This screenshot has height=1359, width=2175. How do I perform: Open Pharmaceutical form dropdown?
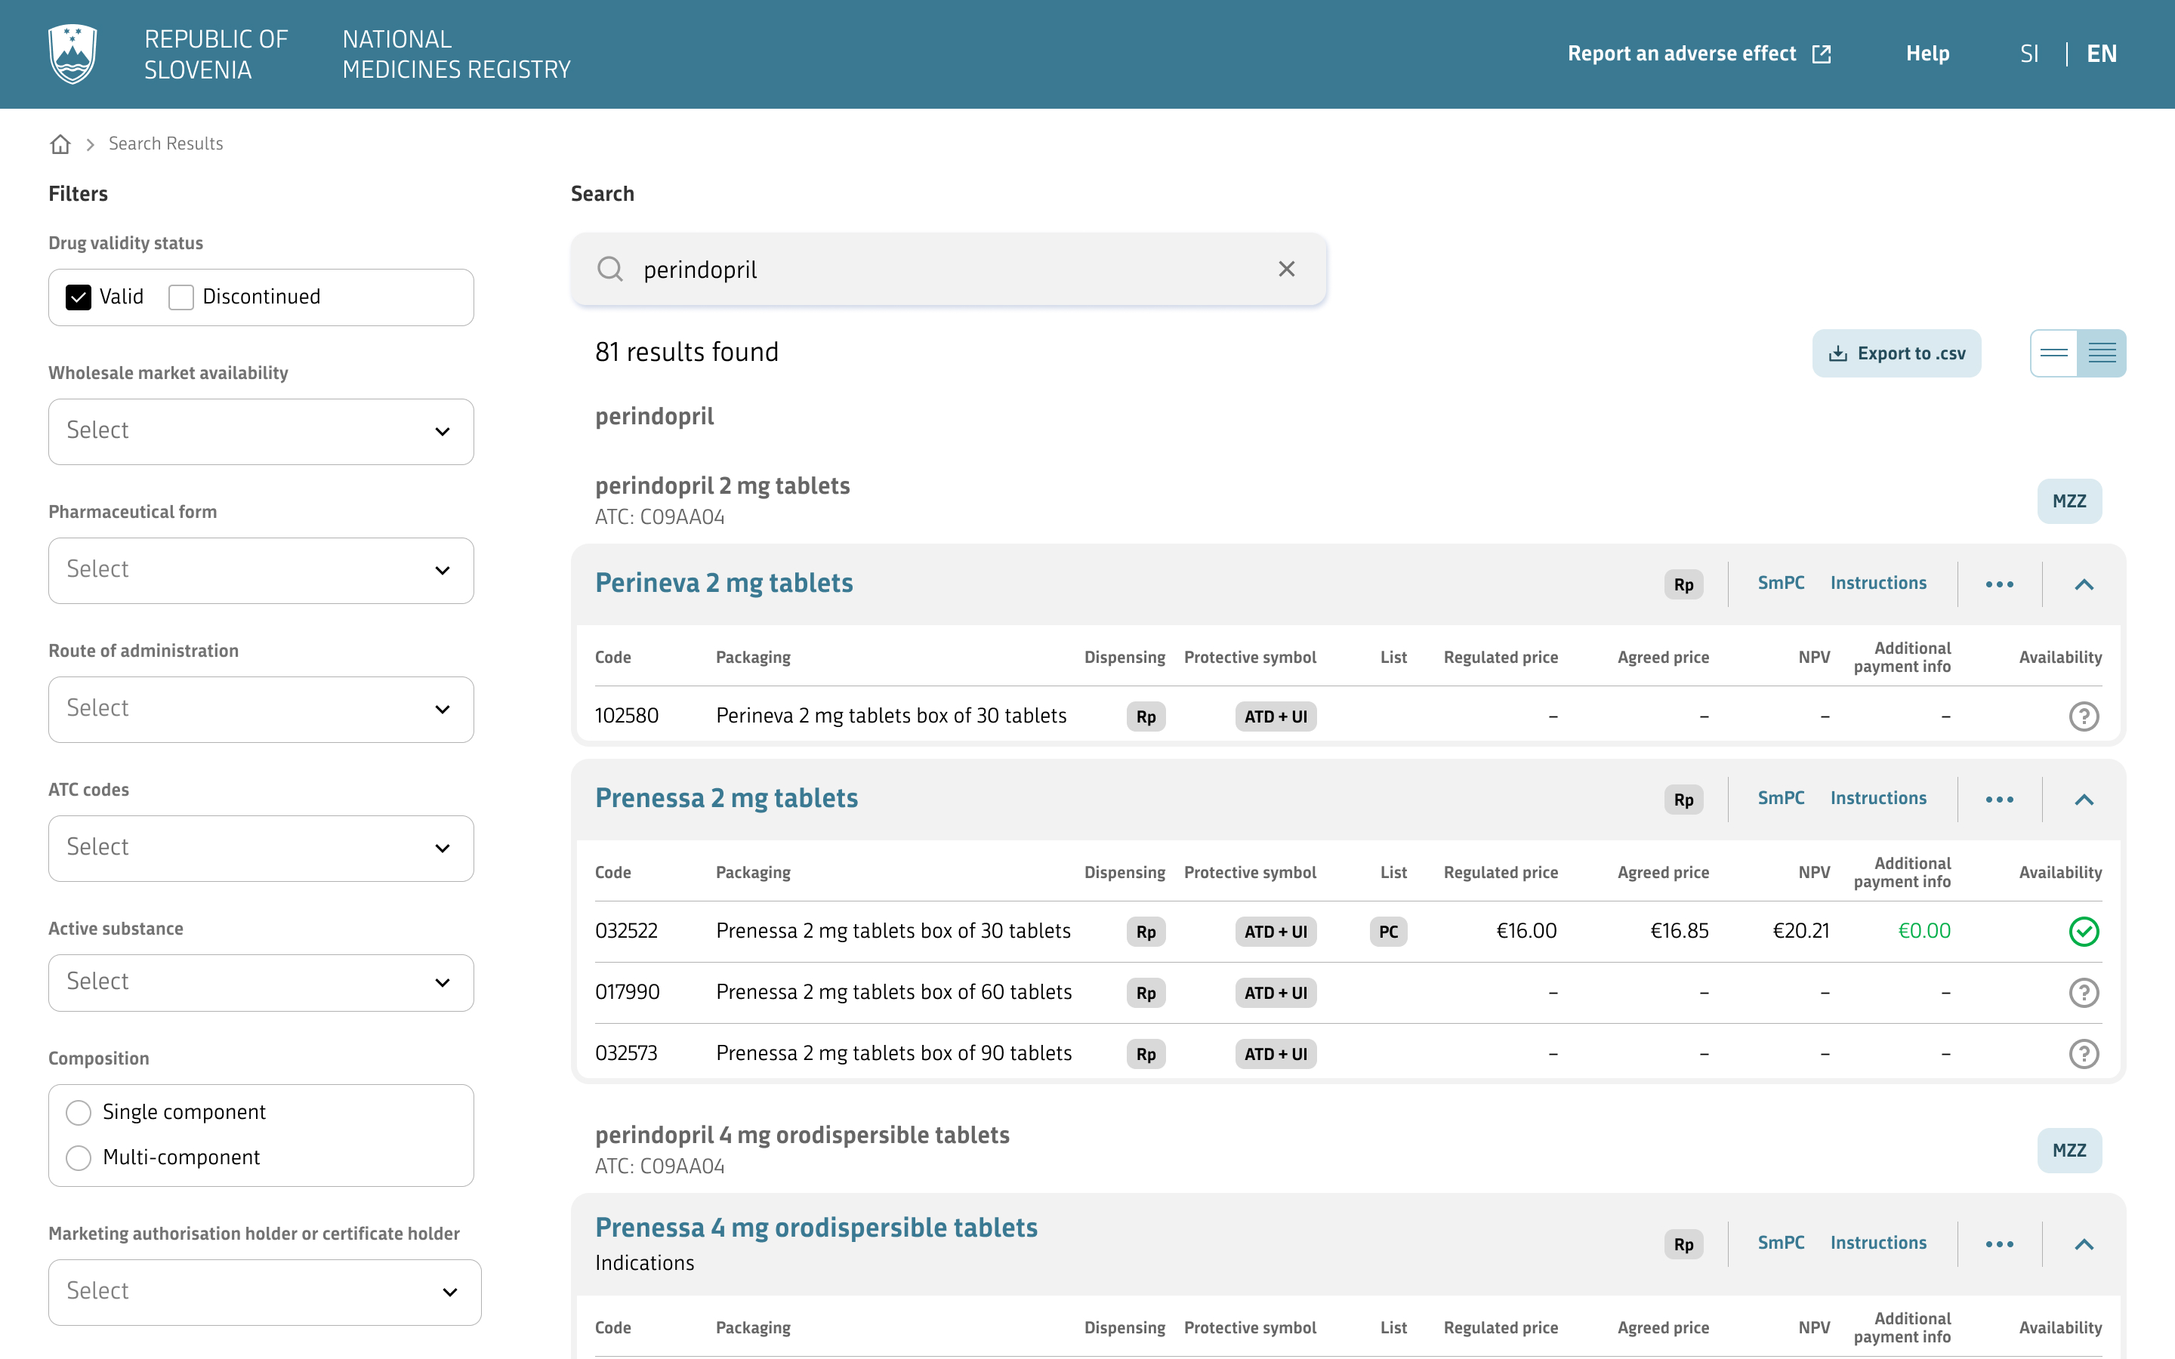pyautogui.click(x=261, y=571)
